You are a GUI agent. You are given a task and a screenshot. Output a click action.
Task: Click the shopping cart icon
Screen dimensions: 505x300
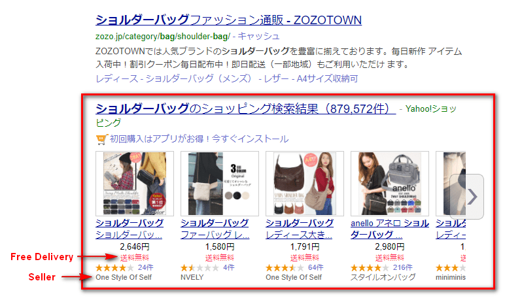coord(101,139)
